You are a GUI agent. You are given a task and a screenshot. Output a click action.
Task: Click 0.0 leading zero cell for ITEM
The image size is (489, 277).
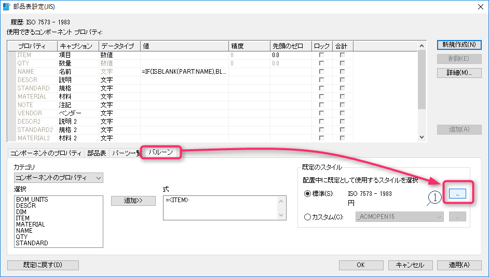point(291,55)
